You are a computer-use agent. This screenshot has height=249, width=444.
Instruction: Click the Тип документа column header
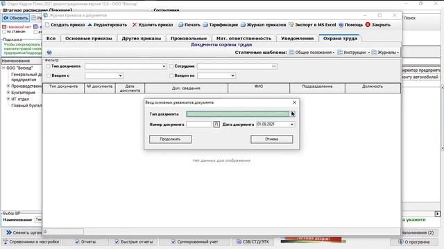pos(63,88)
